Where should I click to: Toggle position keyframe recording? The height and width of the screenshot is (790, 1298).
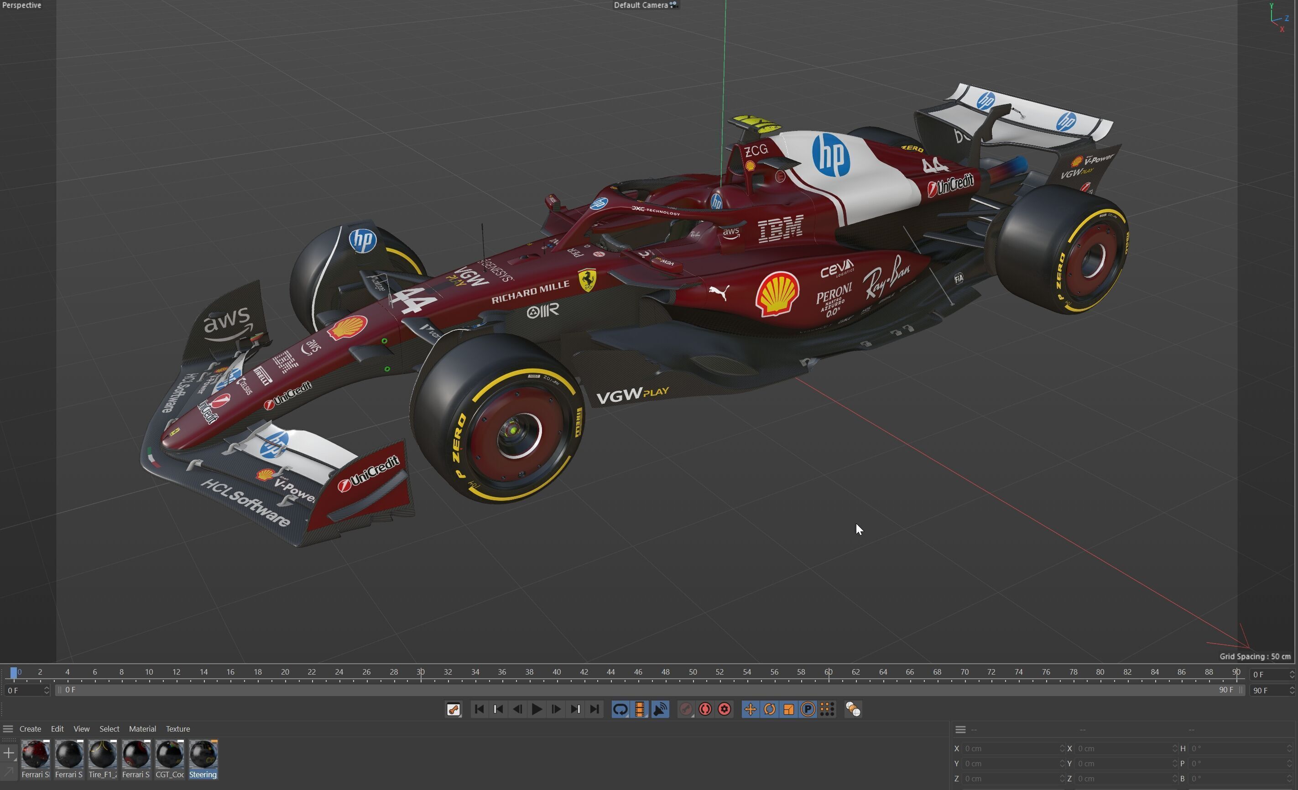[x=750, y=709]
